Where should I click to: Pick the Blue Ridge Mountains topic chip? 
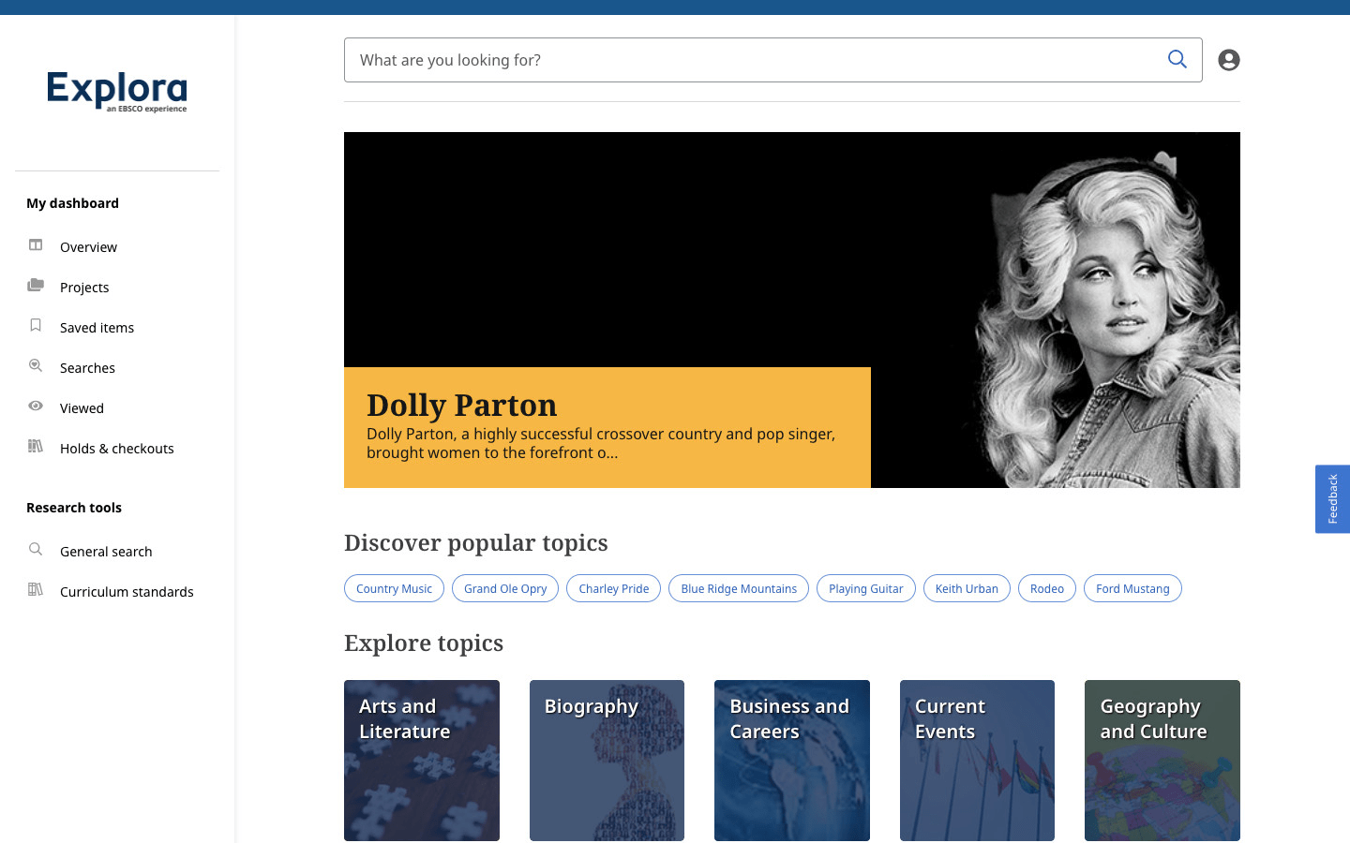pos(739,588)
